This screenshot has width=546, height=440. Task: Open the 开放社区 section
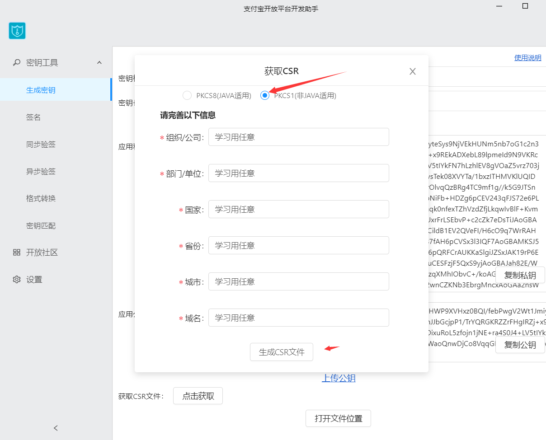[x=42, y=253]
